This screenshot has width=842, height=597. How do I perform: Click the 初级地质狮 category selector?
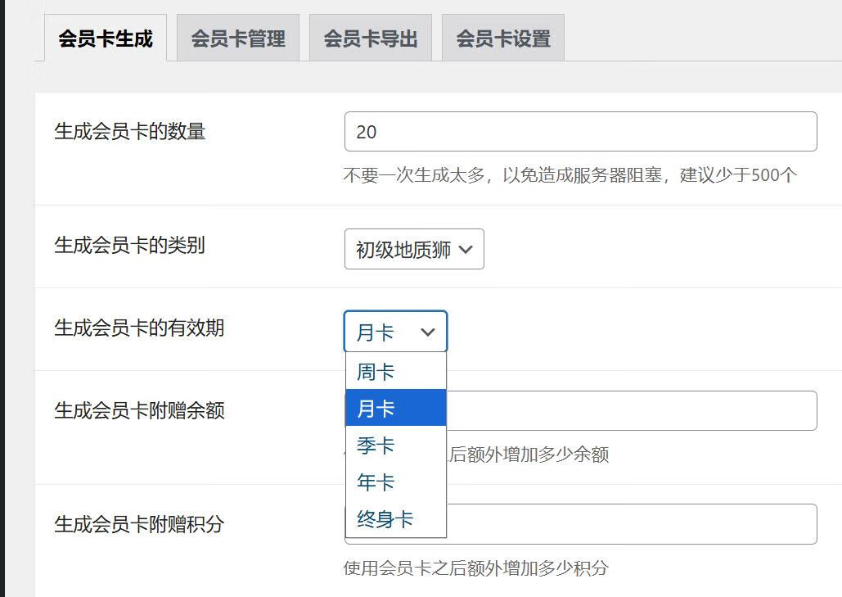point(413,248)
